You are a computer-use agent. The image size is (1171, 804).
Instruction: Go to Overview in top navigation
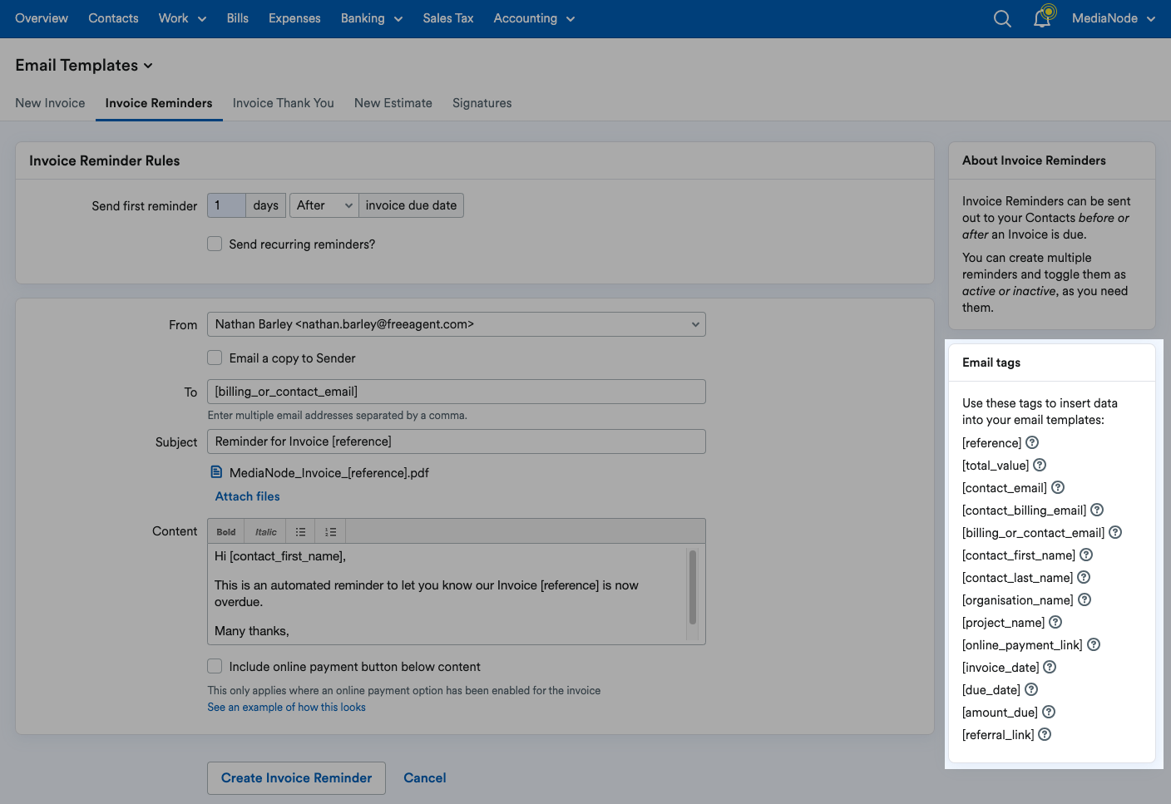click(x=42, y=18)
